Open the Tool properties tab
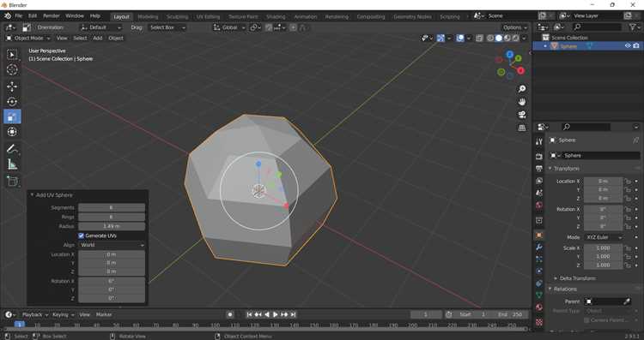Image resolution: width=644 pixels, height=340 pixels. 539,141
